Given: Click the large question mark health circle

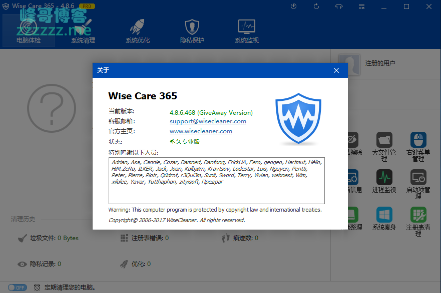Looking at the screenshot, I should 52,108.
